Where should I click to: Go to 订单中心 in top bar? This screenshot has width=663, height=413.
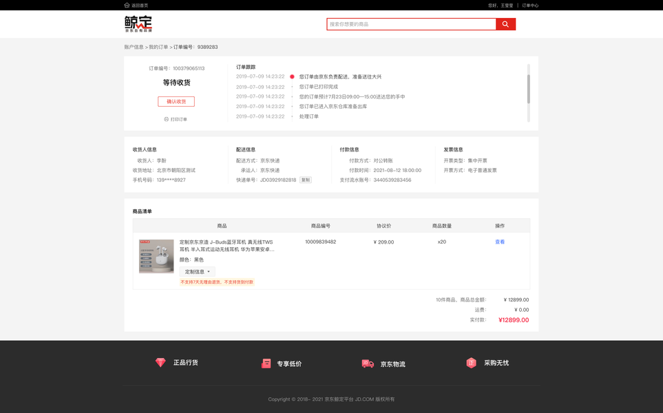click(x=530, y=6)
